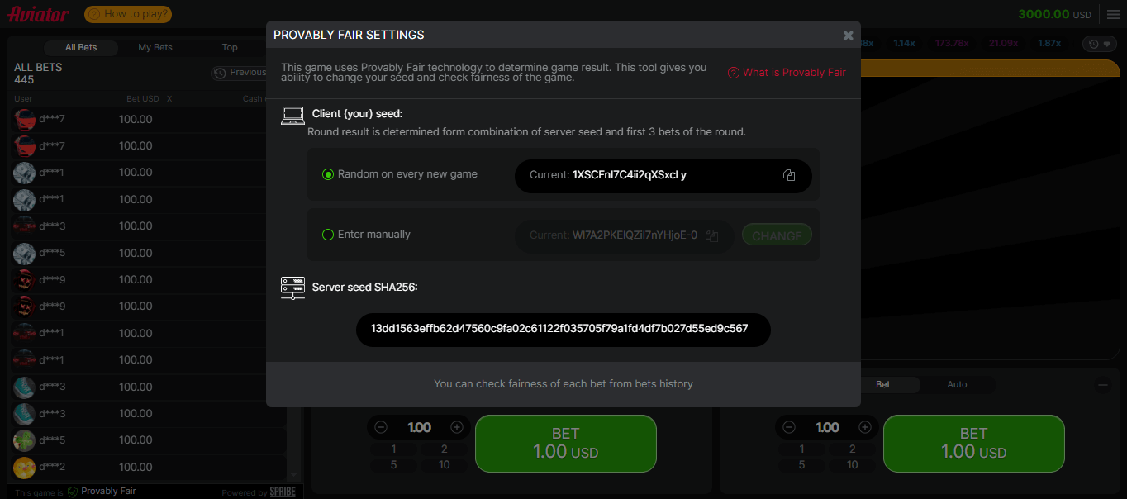Open the Top bets tab

coord(230,47)
